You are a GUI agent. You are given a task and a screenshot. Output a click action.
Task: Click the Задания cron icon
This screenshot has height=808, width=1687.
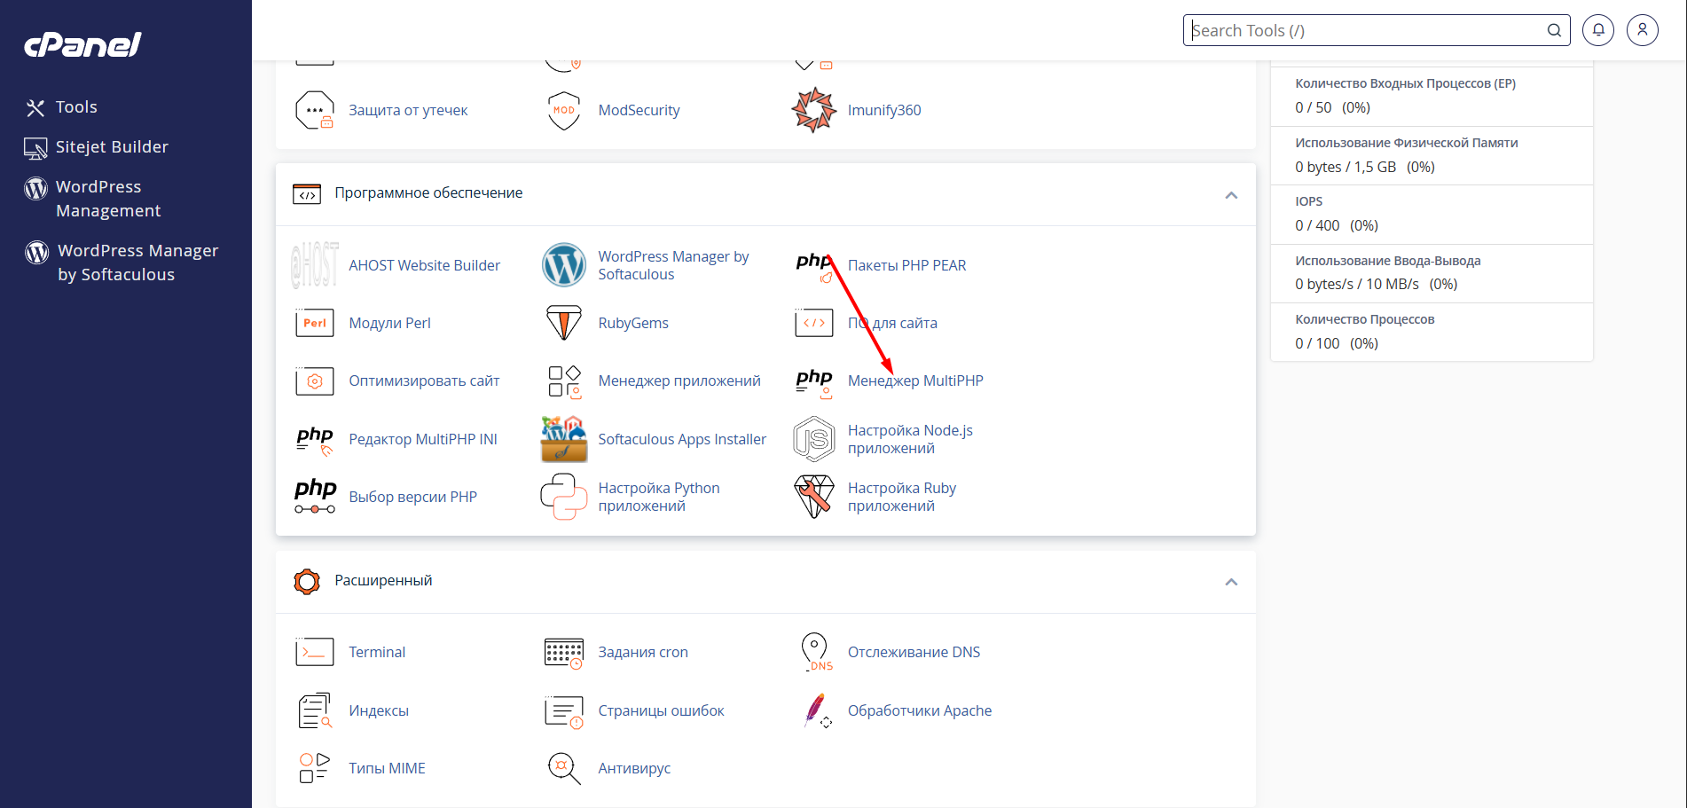pos(564,653)
